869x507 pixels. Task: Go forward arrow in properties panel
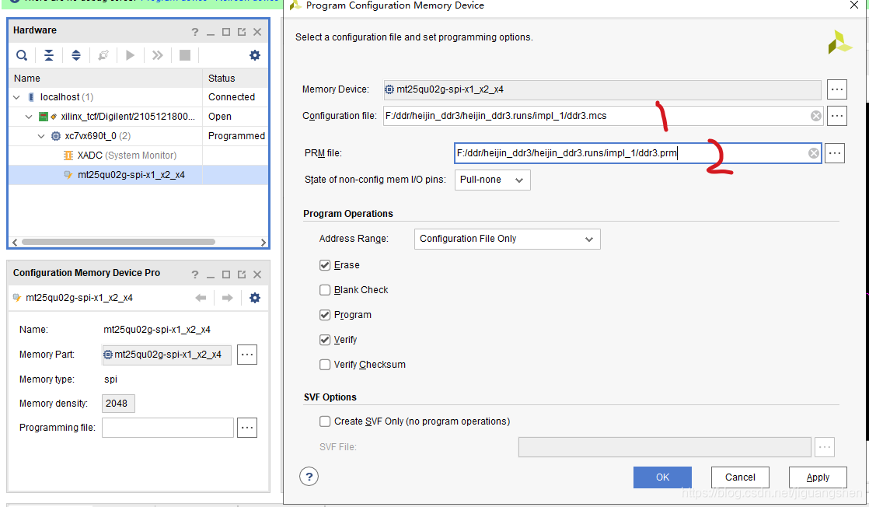point(227,298)
